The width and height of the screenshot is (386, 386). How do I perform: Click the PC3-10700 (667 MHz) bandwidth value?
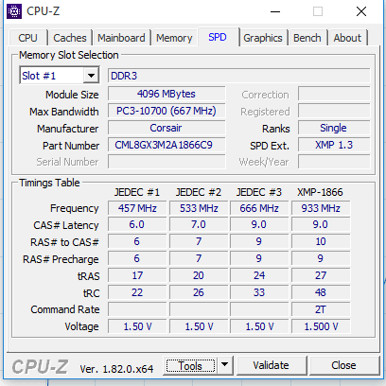click(167, 111)
